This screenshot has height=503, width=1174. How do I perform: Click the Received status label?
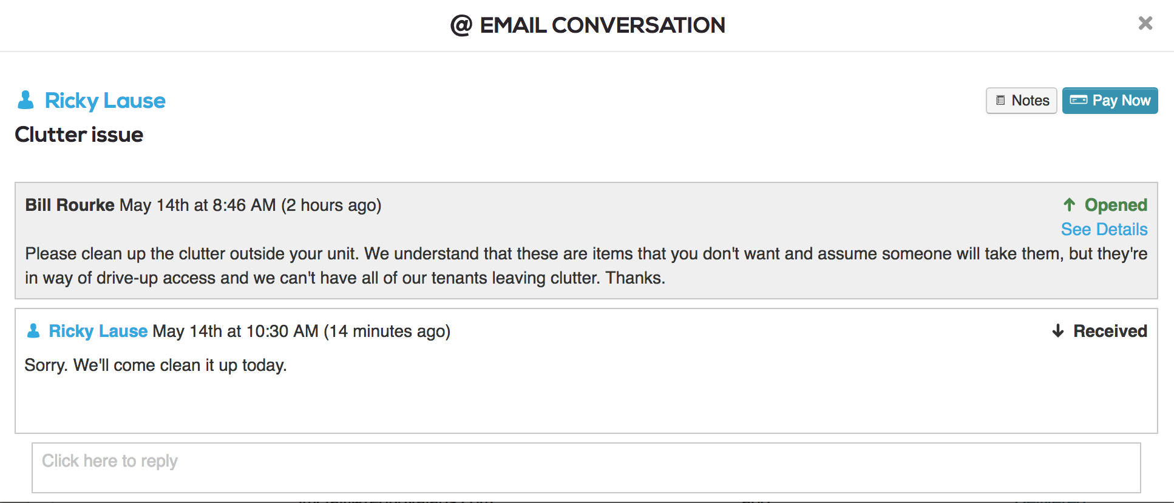(x=1110, y=331)
